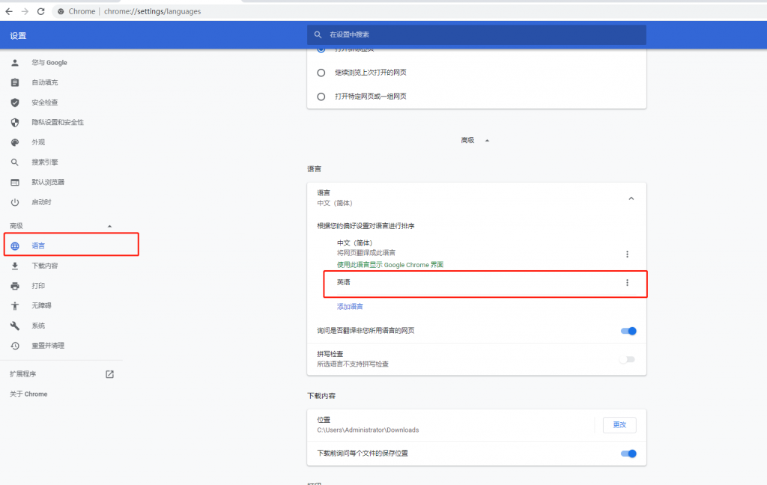The image size is (767, 485).
Task: Collapse the 语言 中文（简体） panel chevron
Action: pyautogui.click(x=631, y=198)
